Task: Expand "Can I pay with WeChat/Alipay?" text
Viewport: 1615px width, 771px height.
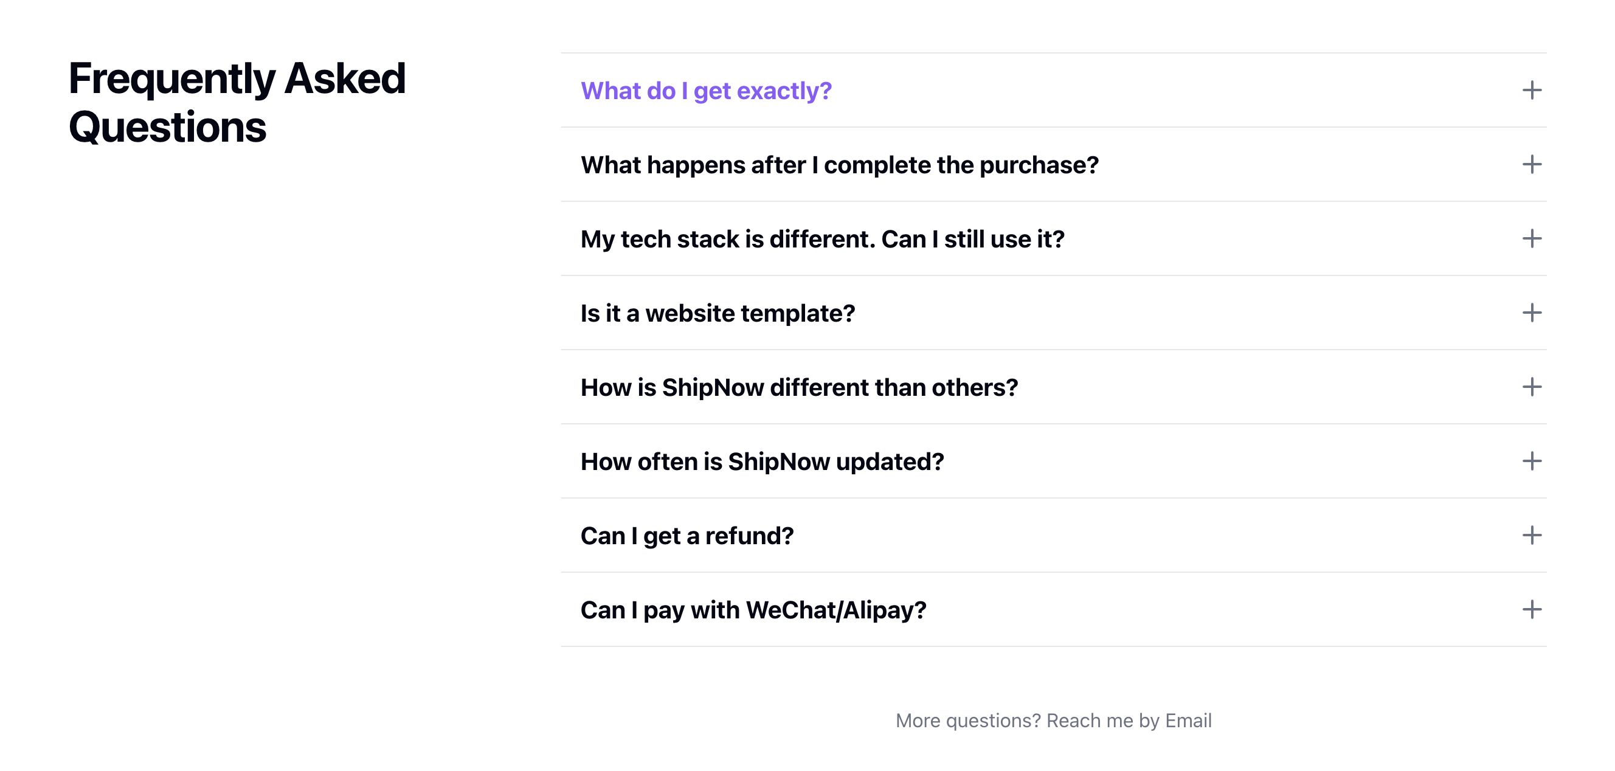Action: [x=753, y=609]
